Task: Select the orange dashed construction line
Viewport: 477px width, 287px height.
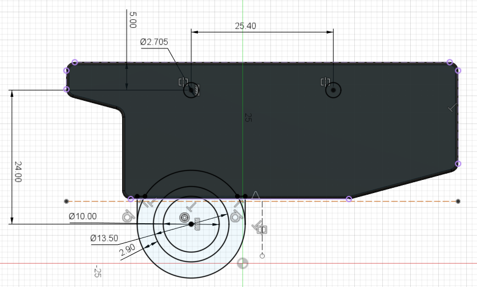Action: pyautogui.click(x=262, y=201)
